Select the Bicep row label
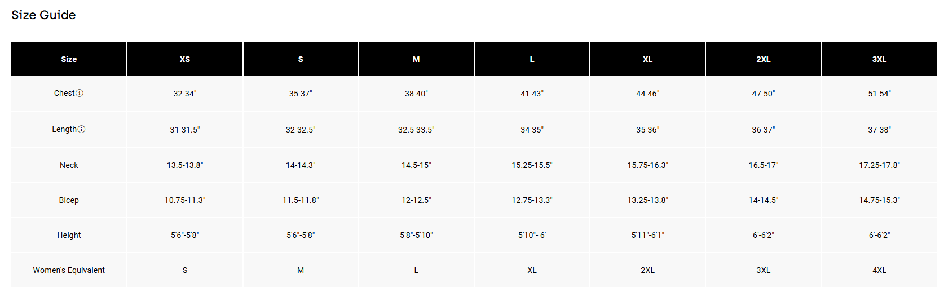Viewport: 944px width, 300px height. click(69, 200)
